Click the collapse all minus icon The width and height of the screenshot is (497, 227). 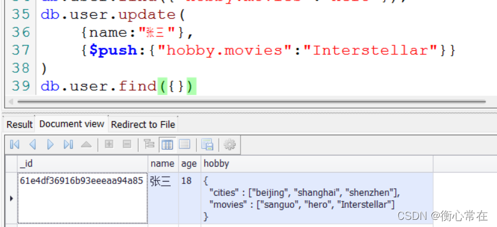click(127, 145)
